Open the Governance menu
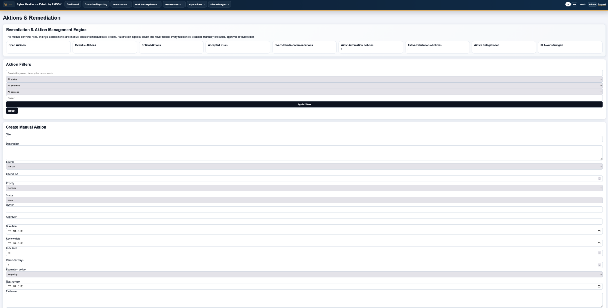608x308 pixels. pos(121,4)
